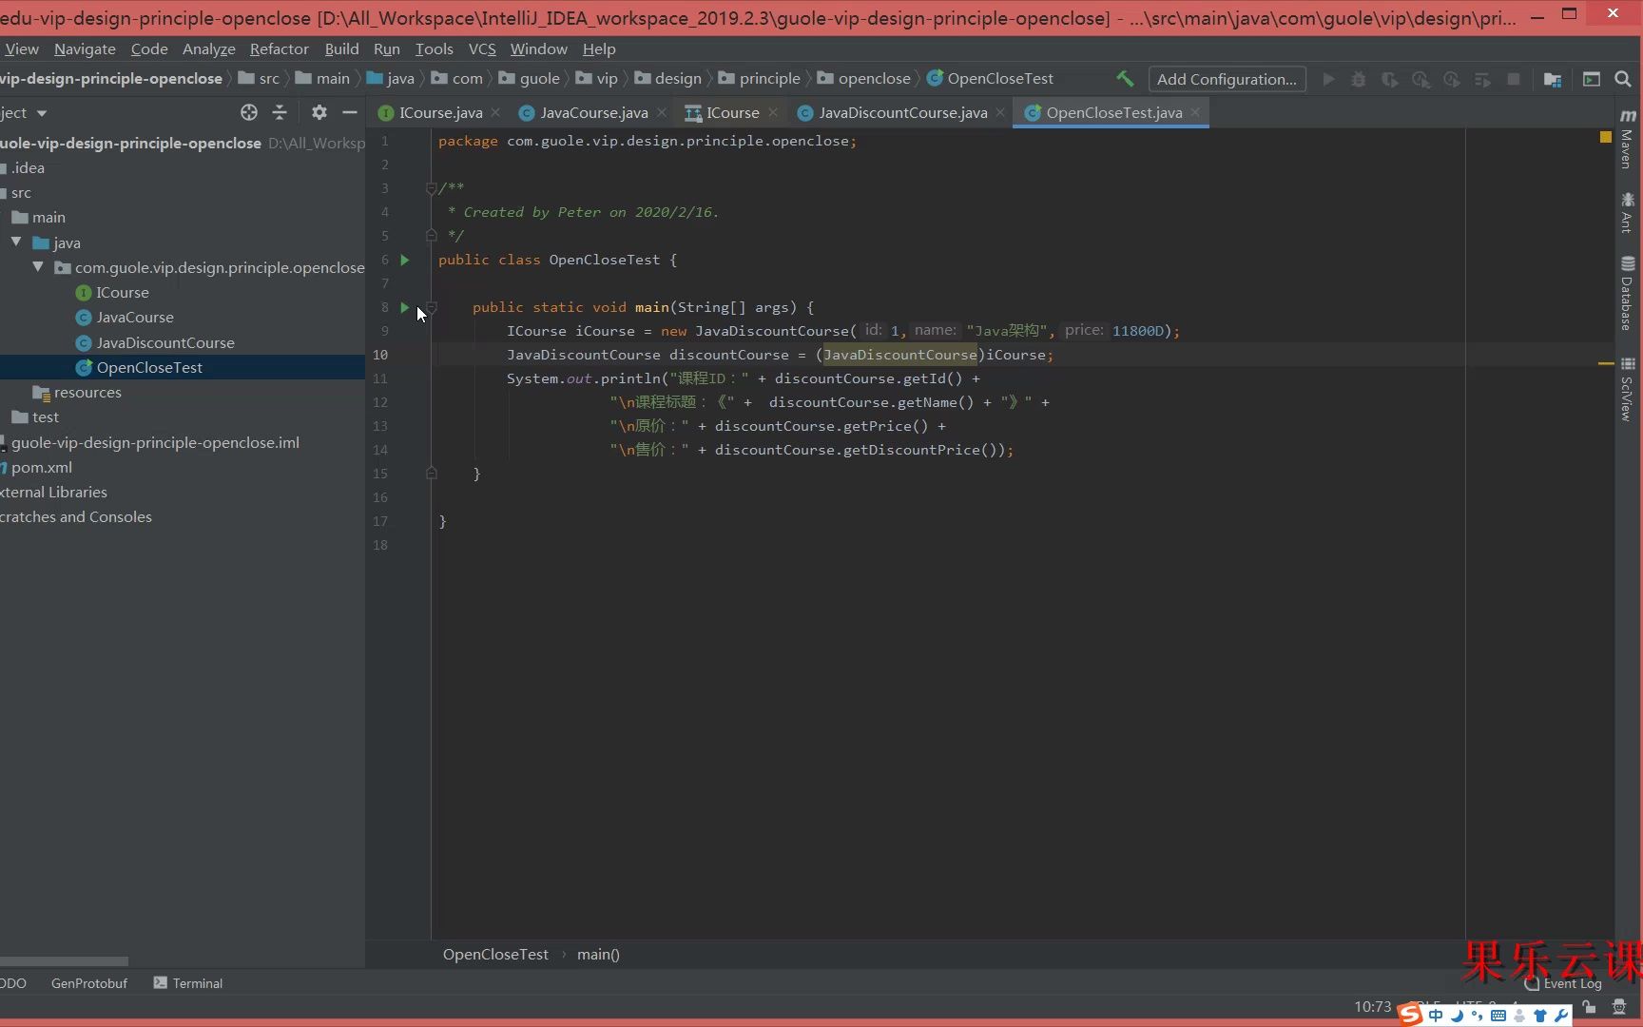
Task: Click Add Configuration button
Action: (1226, 79)
